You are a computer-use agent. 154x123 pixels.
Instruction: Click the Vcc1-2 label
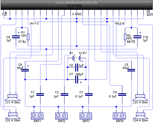point(34,23)
